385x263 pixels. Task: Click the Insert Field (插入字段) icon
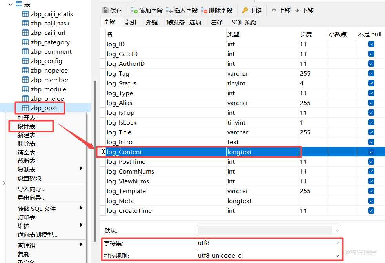point(169,11)
